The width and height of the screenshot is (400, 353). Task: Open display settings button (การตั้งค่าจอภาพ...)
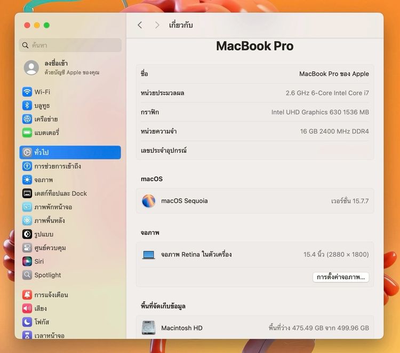[341, 277]
